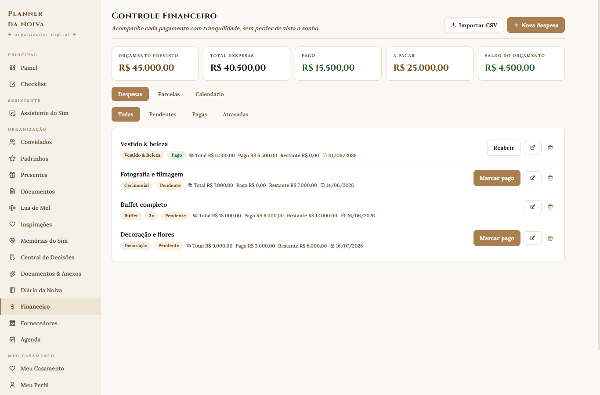
Task: Filter expenses by Todas
Action: 126,114
